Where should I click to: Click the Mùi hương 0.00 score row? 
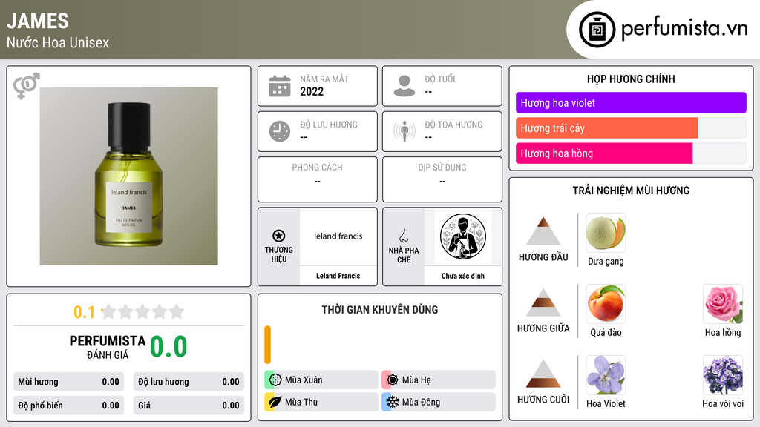[x=68, y=382]
